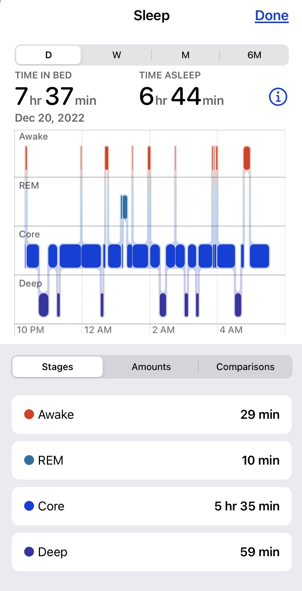This screenshot has height=591, width=302.
Task: Click the blue Core stage dot
Action: pyautogui.click(x=29, y=506)
